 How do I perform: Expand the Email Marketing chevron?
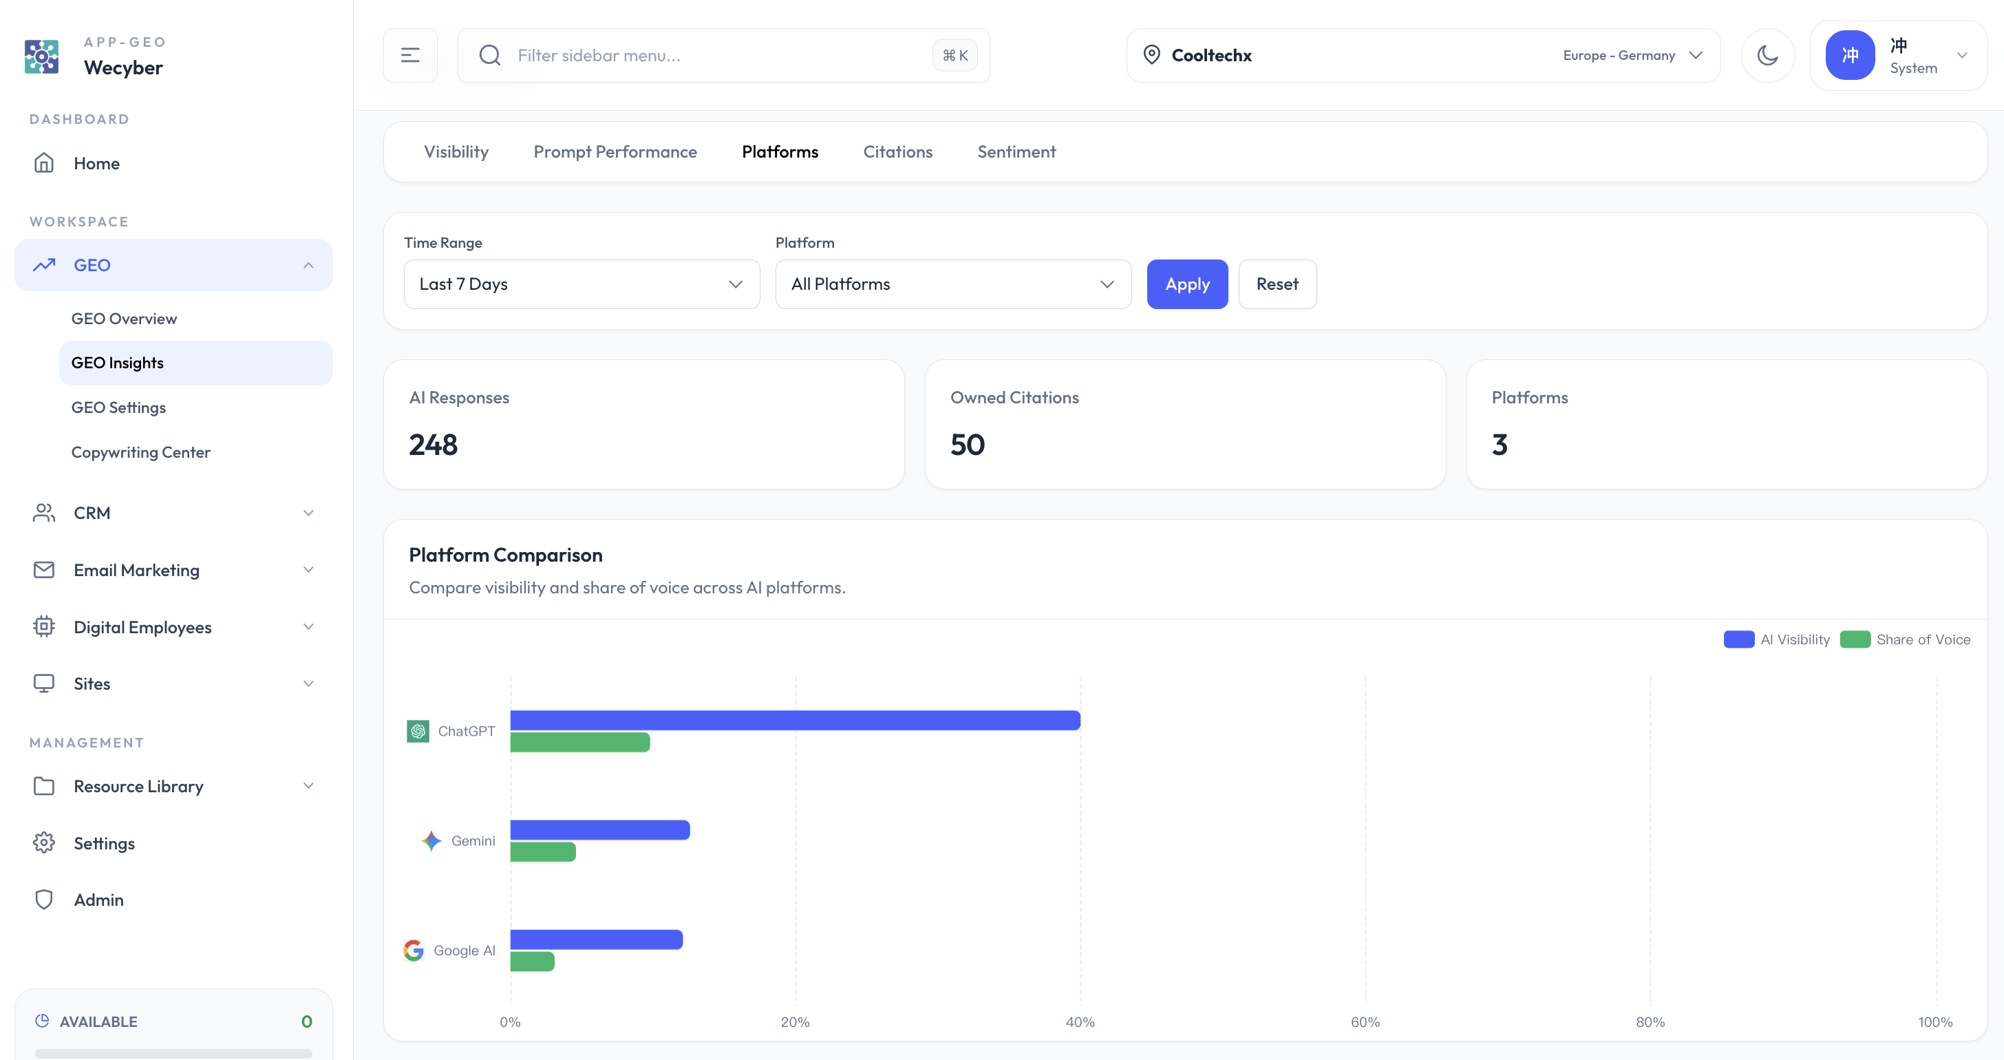click(309, 570)
